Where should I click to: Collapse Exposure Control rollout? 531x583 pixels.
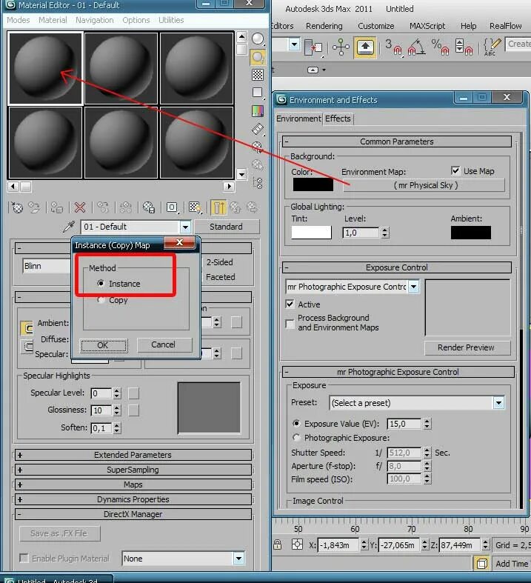pyautogui.click(x=396, y=267)
